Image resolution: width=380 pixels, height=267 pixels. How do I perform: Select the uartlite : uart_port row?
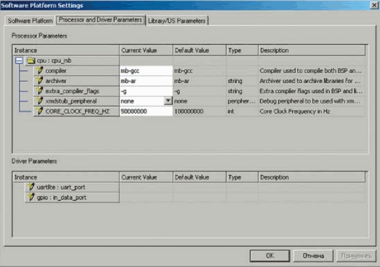click(71, 187)
